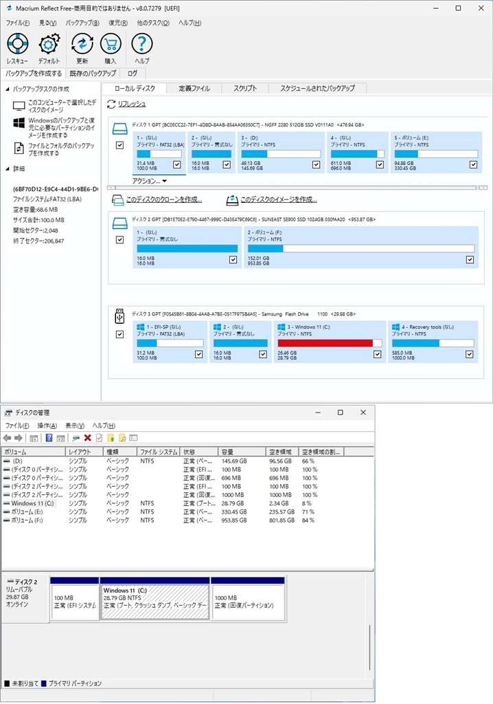Click the usage bar of Disk 2 ボリューム (F:)
The height and width of the screenshot is (704, 493).
tap(360, 248)
